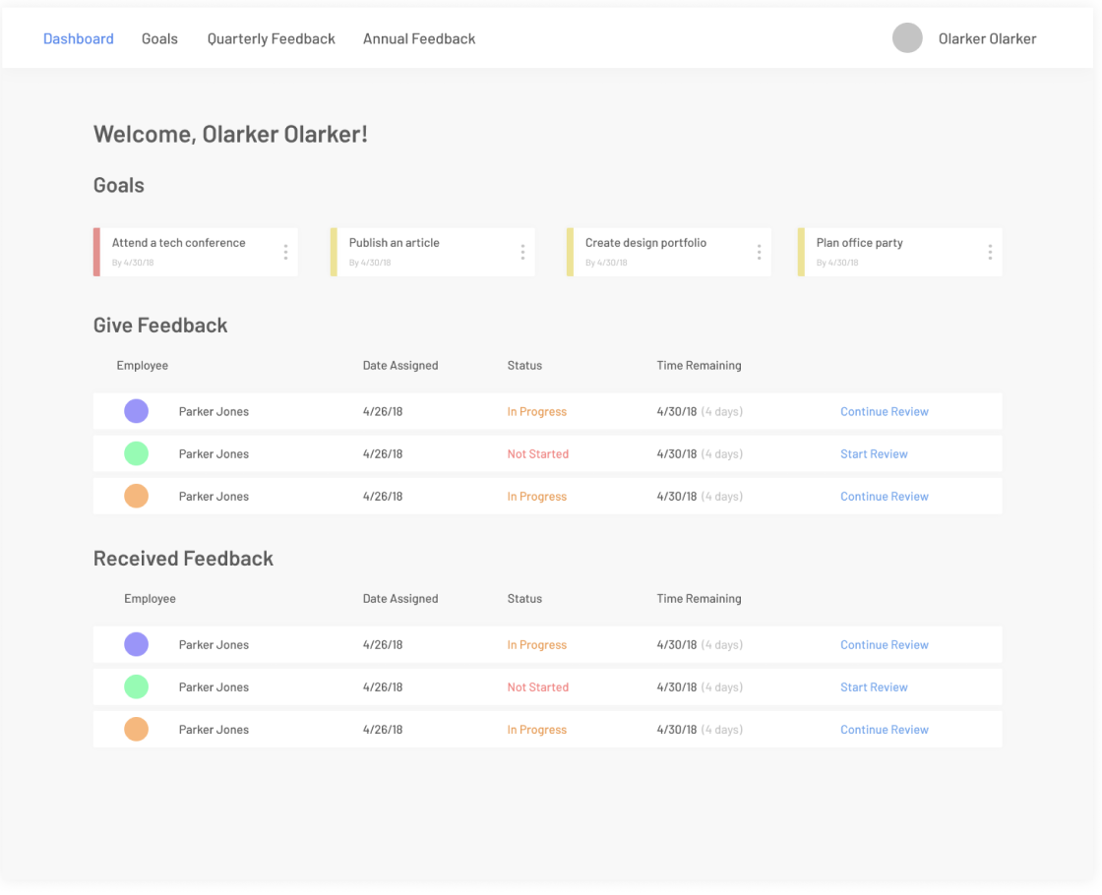
Task: Click Start Review in Give Feedback table
Action: point(875,453)
